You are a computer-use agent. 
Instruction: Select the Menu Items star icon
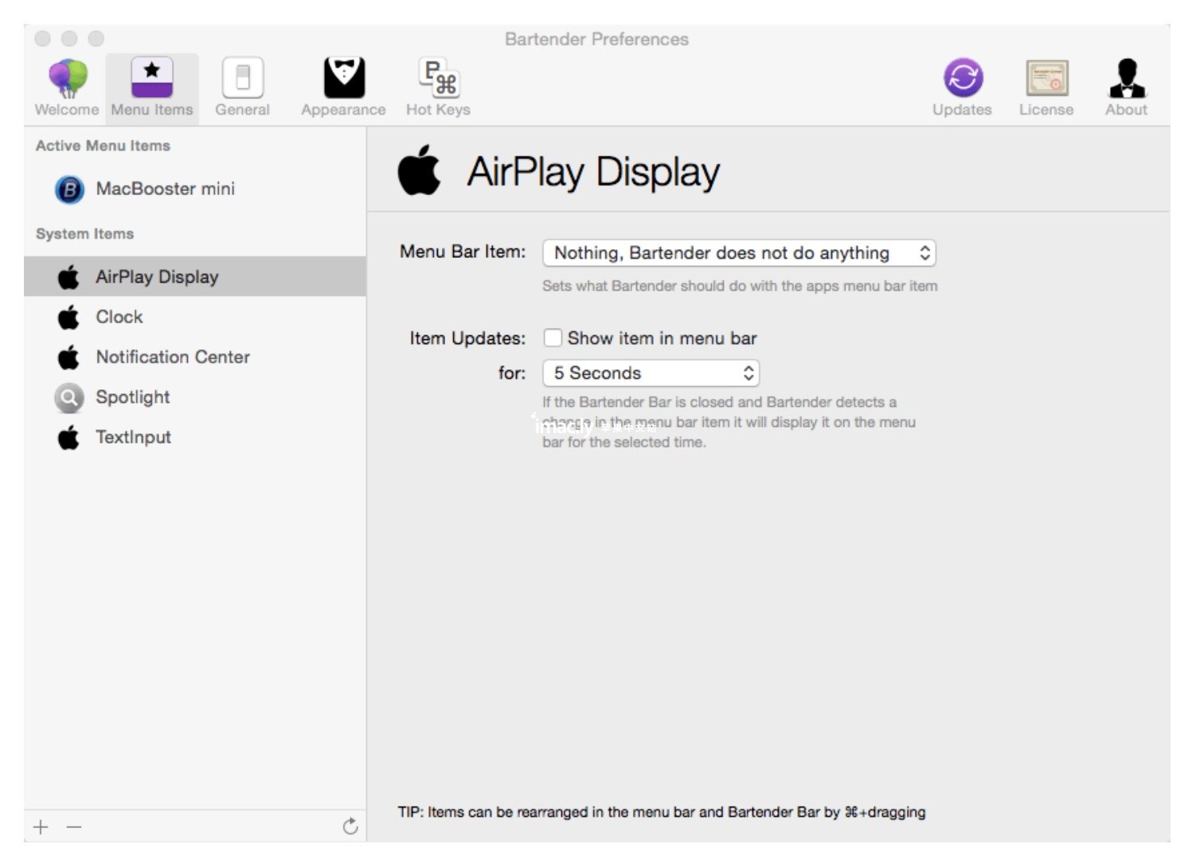coord(151,78)
